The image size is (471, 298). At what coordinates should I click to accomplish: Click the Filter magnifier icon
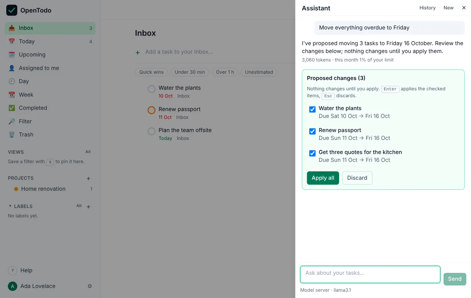pos(12,121)
